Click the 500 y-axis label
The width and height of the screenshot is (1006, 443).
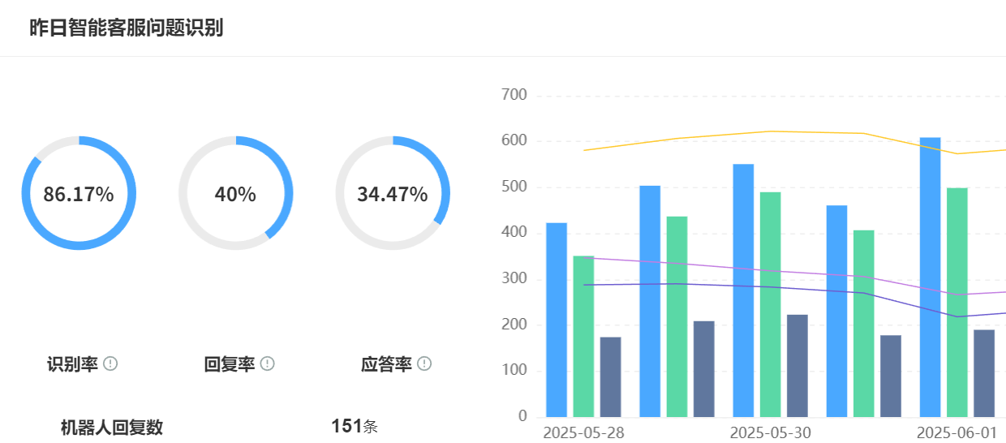(x=514, y=187)
